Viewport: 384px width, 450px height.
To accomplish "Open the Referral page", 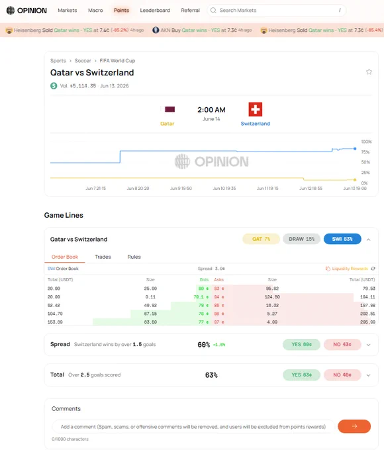I will (x=190, y=11).
